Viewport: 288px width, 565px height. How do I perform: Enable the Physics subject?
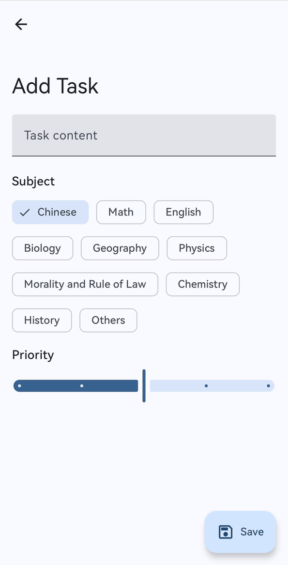pyautogui.click(x=197, y=248)
